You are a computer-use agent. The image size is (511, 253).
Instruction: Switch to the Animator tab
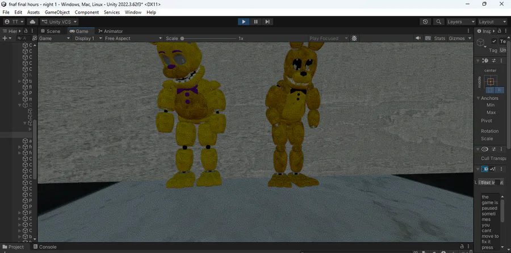pos(111,31)
